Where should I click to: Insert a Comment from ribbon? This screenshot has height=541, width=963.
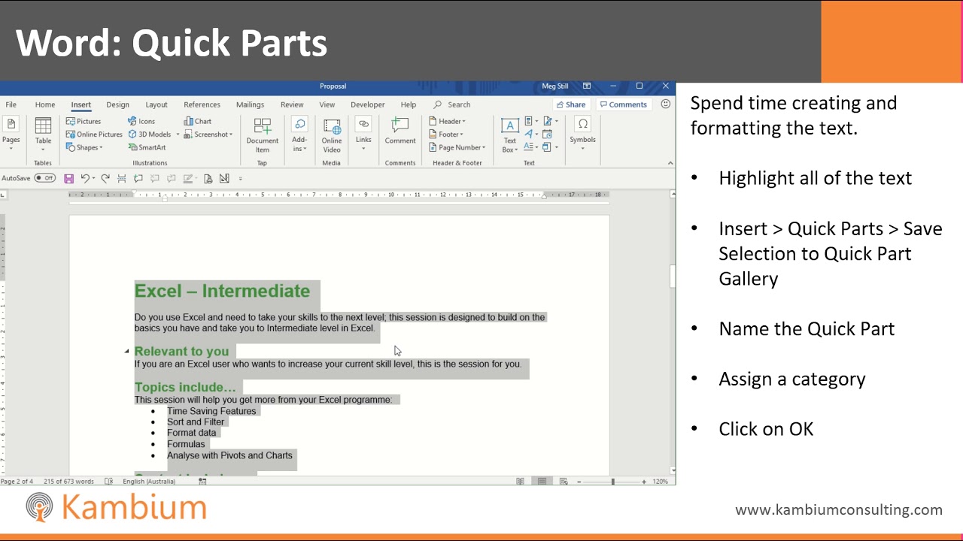point(400,131)
